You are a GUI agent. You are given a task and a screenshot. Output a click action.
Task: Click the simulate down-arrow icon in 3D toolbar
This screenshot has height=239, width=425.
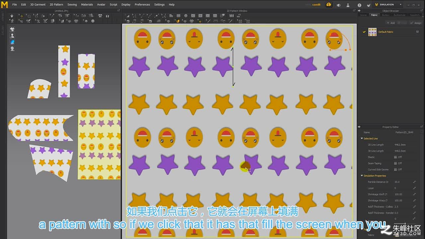(x=12, y=16)
